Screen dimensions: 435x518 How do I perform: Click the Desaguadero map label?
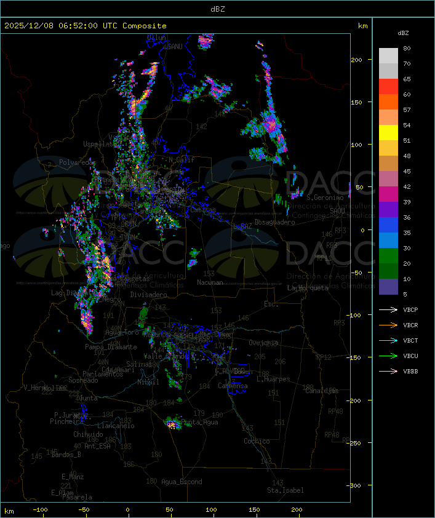click(x=274, y=222)
